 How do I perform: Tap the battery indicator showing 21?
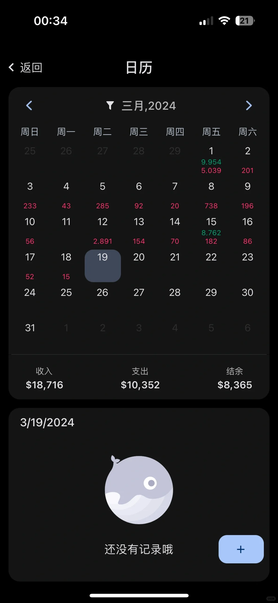point(245,21)
